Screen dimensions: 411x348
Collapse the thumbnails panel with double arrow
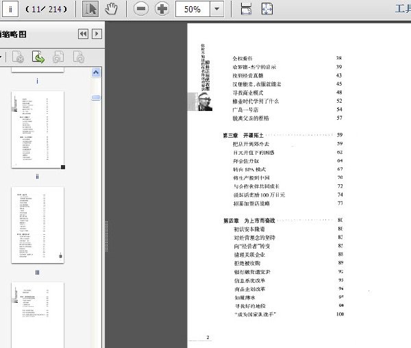[x=84, y=34]
